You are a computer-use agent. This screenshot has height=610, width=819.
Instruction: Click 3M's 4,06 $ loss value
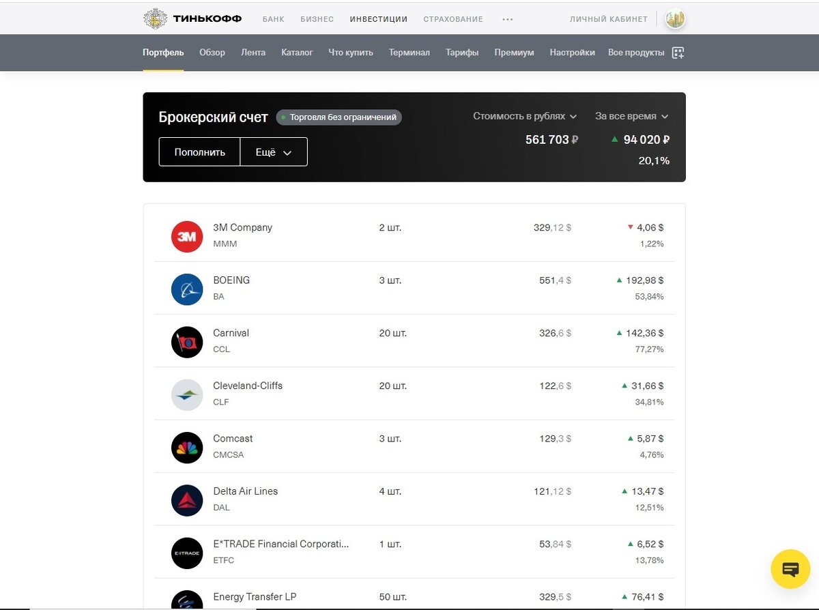pos(650,228)
